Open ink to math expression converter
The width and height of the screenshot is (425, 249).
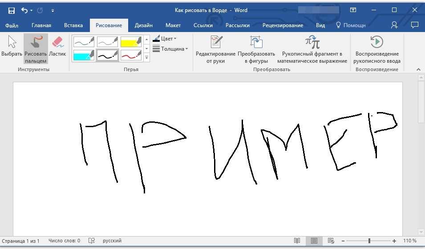pyautogui.click(x=312, y=49)
